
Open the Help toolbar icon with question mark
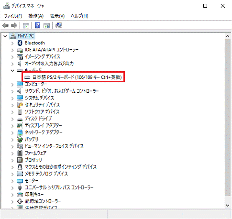tap(38, 25)
